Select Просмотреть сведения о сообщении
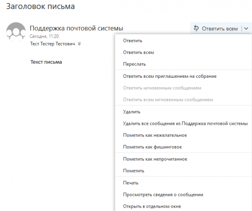This screenshot has width=252, height=211. 184,195
